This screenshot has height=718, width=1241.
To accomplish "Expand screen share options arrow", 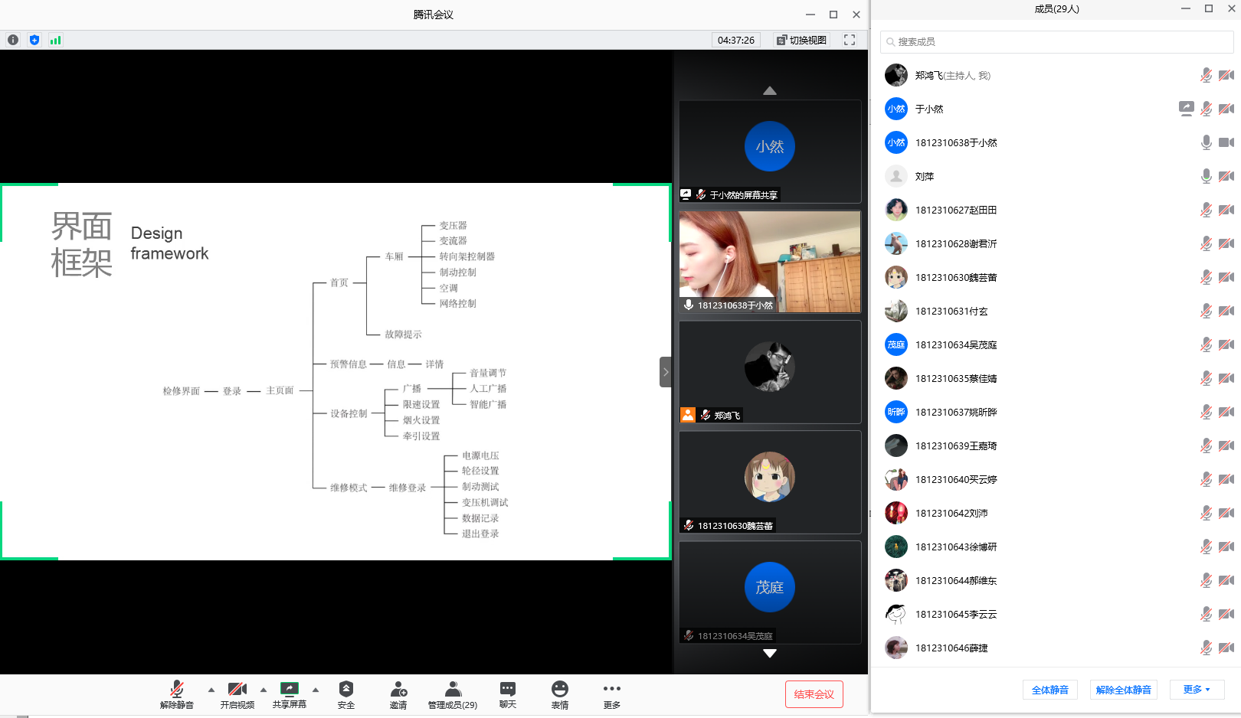I will point(316,690).
